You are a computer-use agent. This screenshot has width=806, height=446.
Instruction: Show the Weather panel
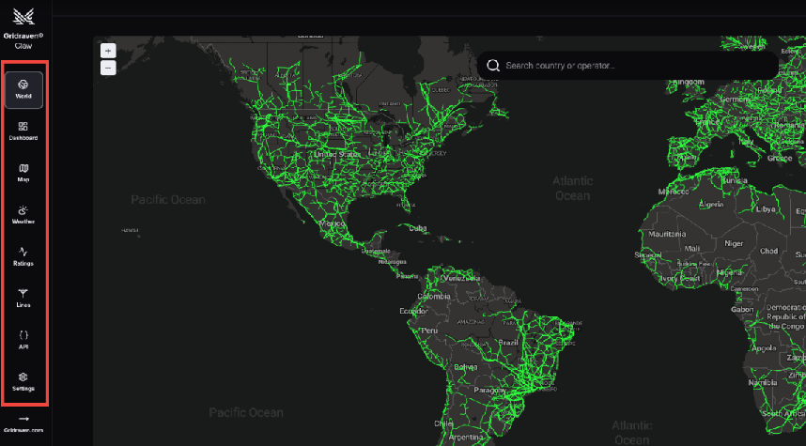tap(23, 215)
